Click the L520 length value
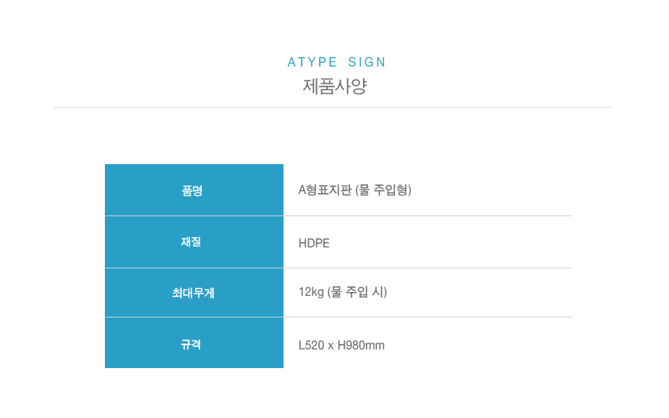The height and width of the screenshot is (418, 669). [312, 345]
